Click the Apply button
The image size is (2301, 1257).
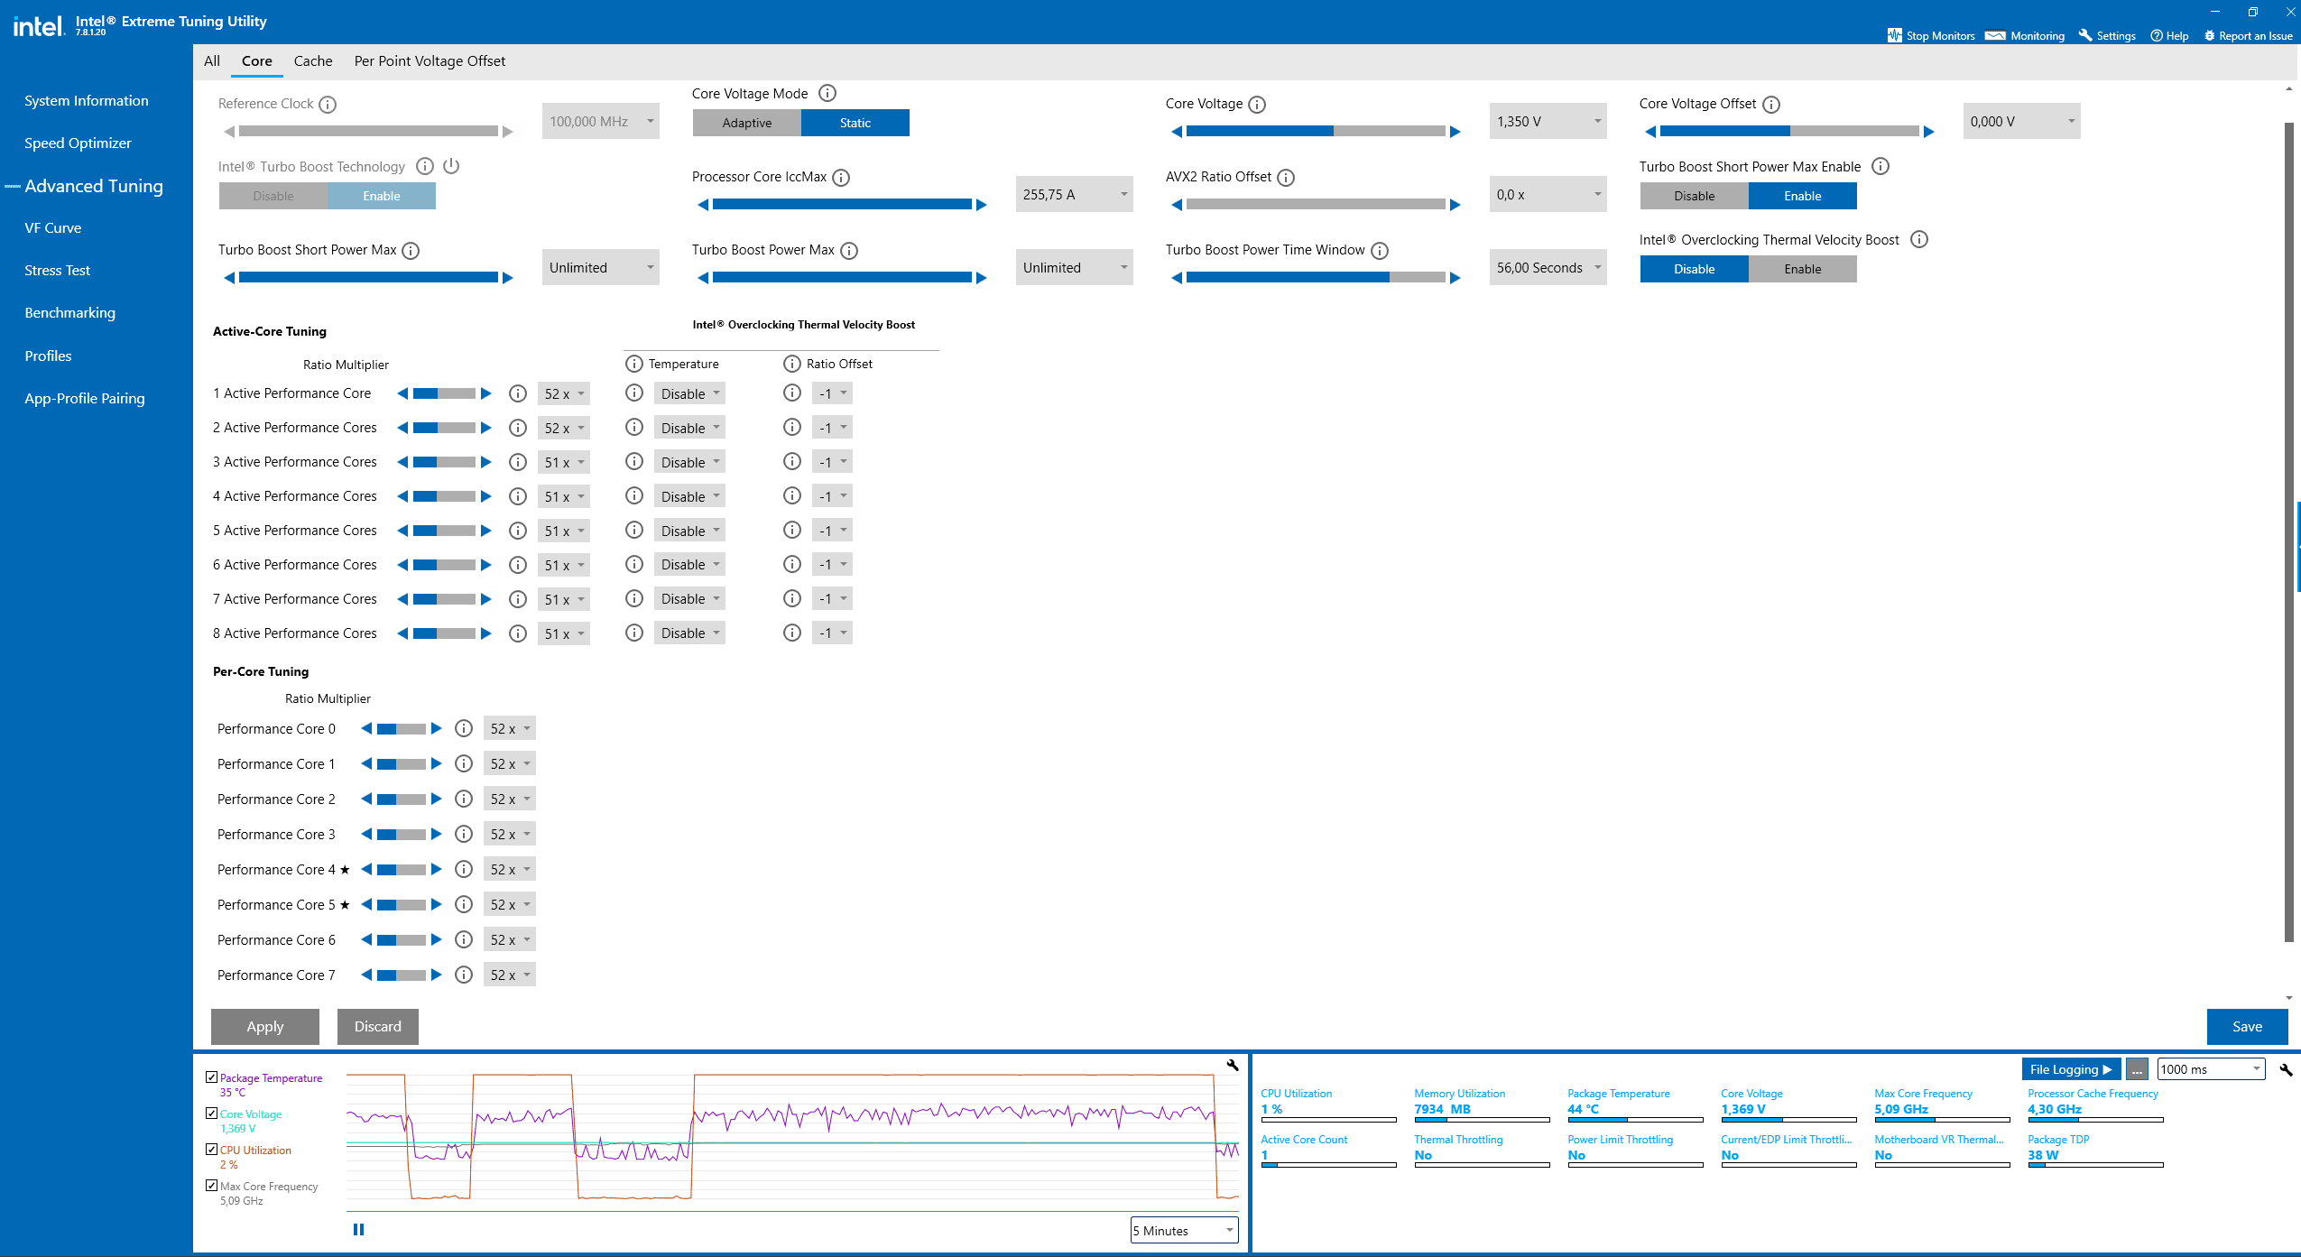coord(265,1027)
